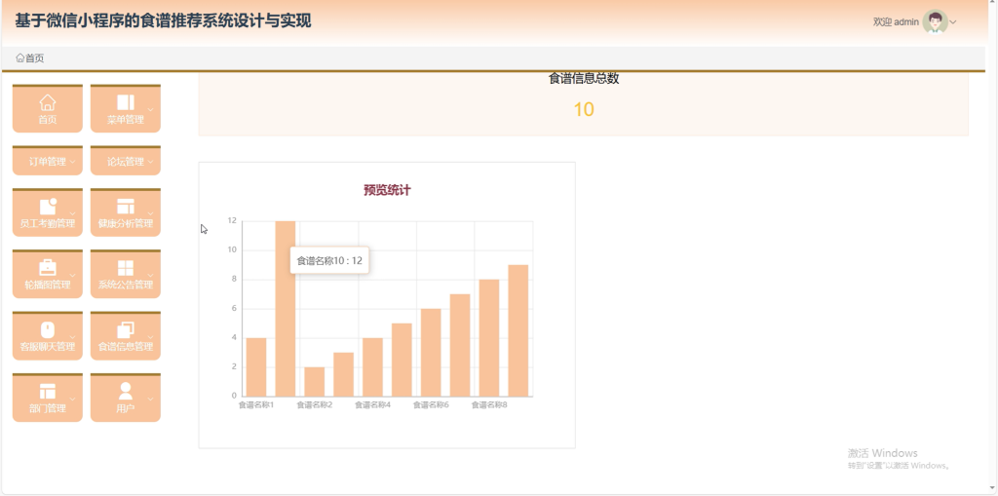This screenshot has height=496, width=998.
Task: Open the 用户 menu label
Action: [126, 408]
